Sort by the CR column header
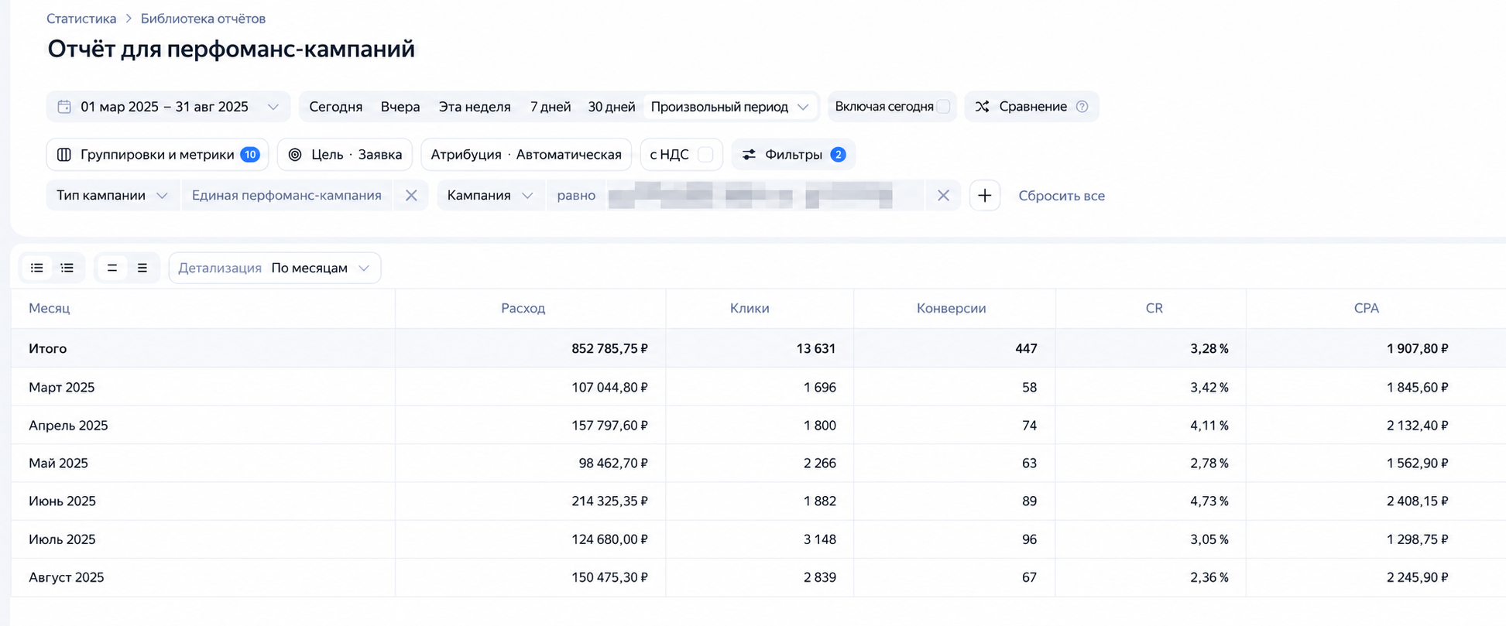 (x=1154, y=308)
